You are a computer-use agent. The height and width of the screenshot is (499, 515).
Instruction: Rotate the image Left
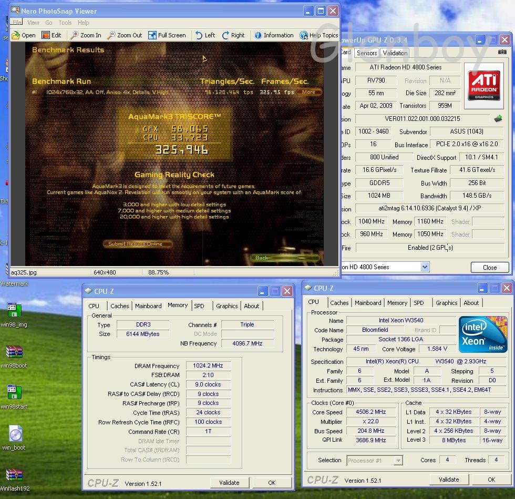[199, 35]
